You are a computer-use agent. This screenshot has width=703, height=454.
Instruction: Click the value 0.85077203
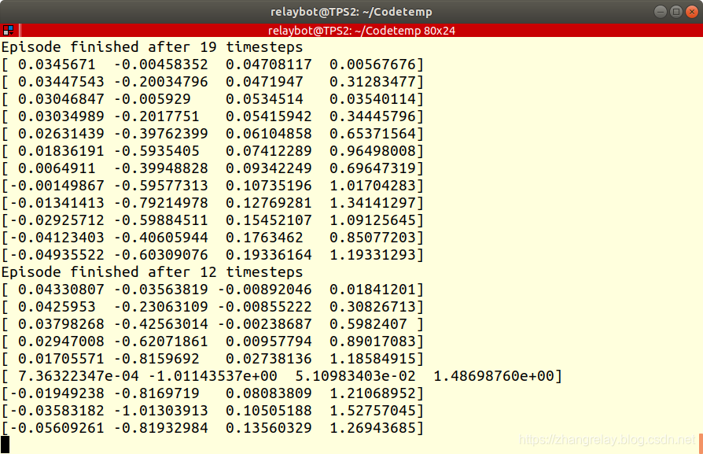tap(373, 238)
